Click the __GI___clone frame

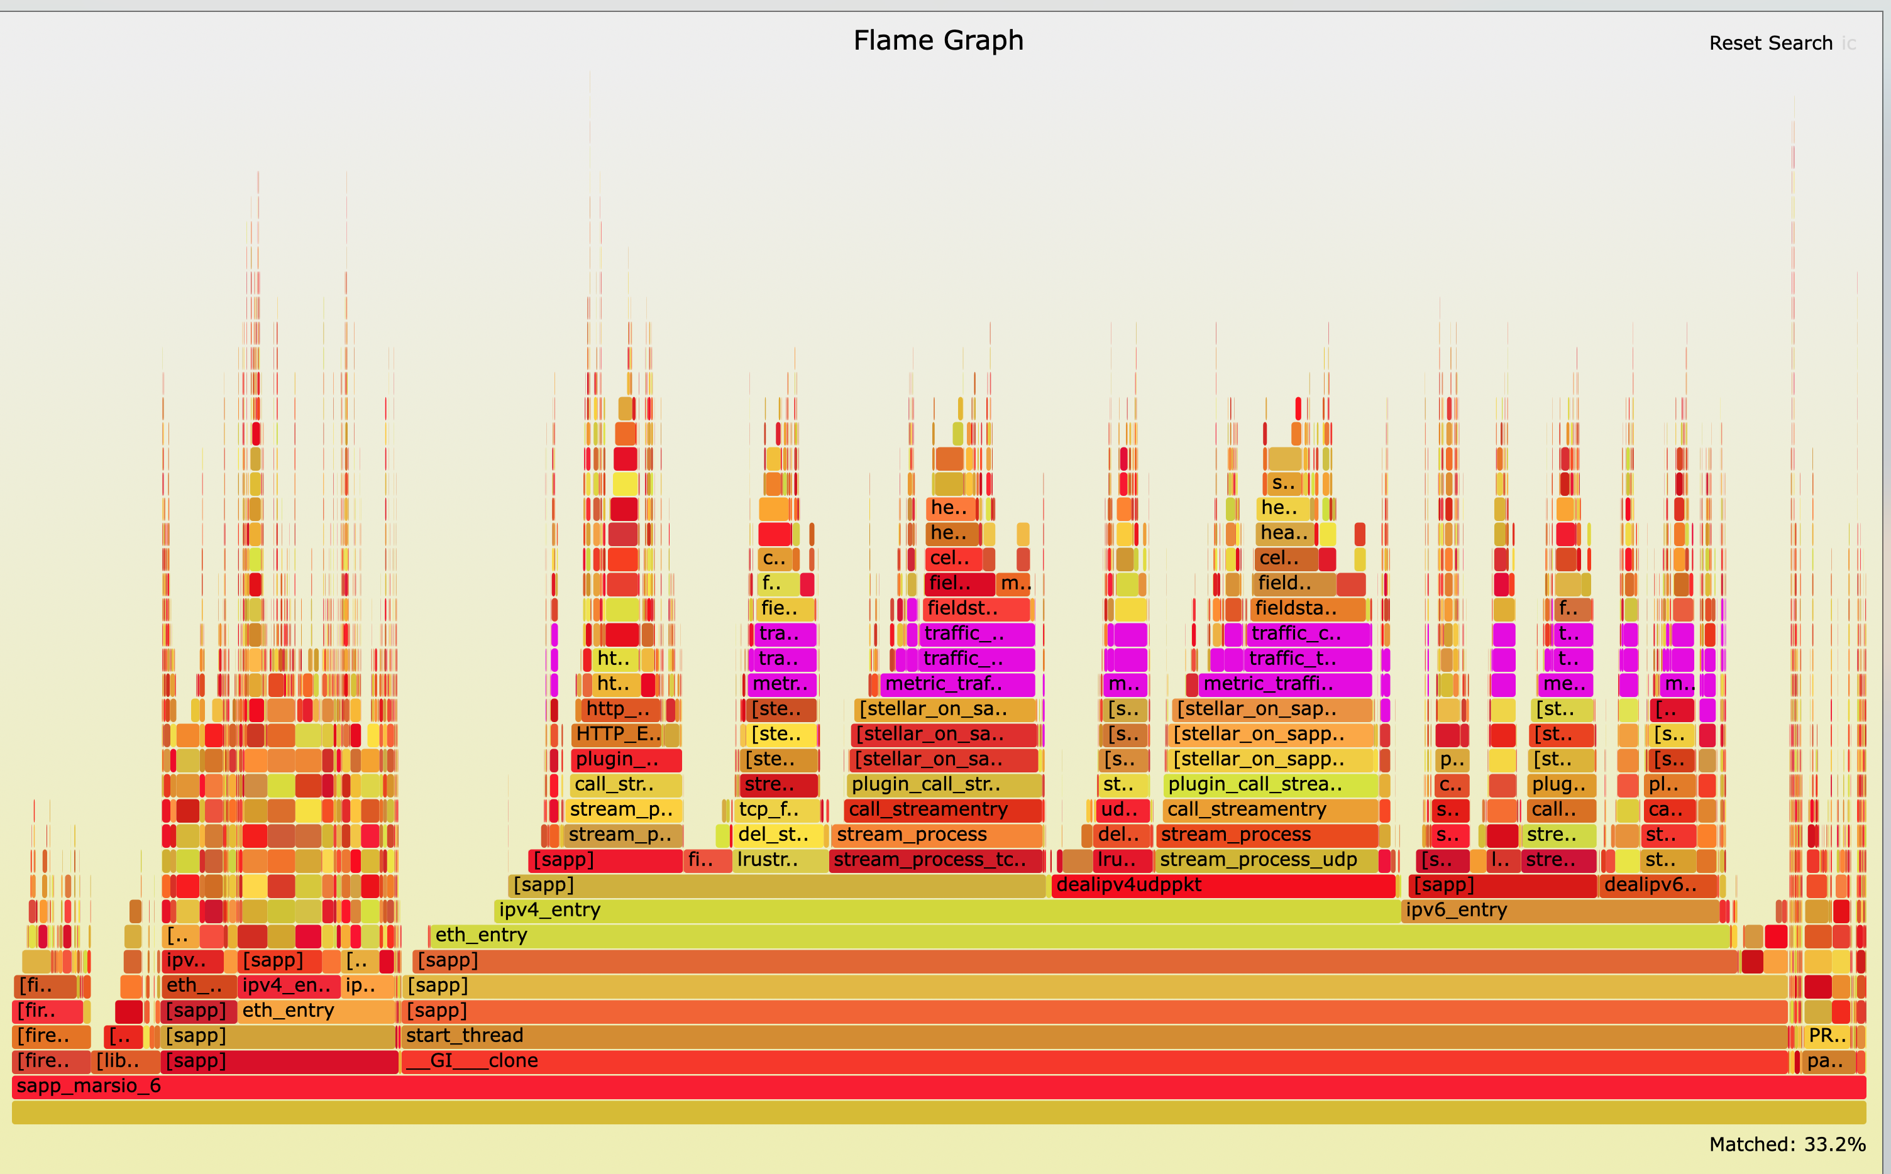pos(1087,1061)
